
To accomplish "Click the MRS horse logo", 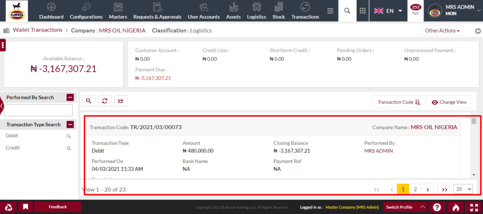I will pyautogui.click(x=17, y=11).
